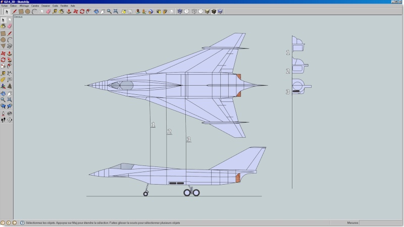Click the Circle tool in top toolbar
Screen dimensions: 404x227
28,11
